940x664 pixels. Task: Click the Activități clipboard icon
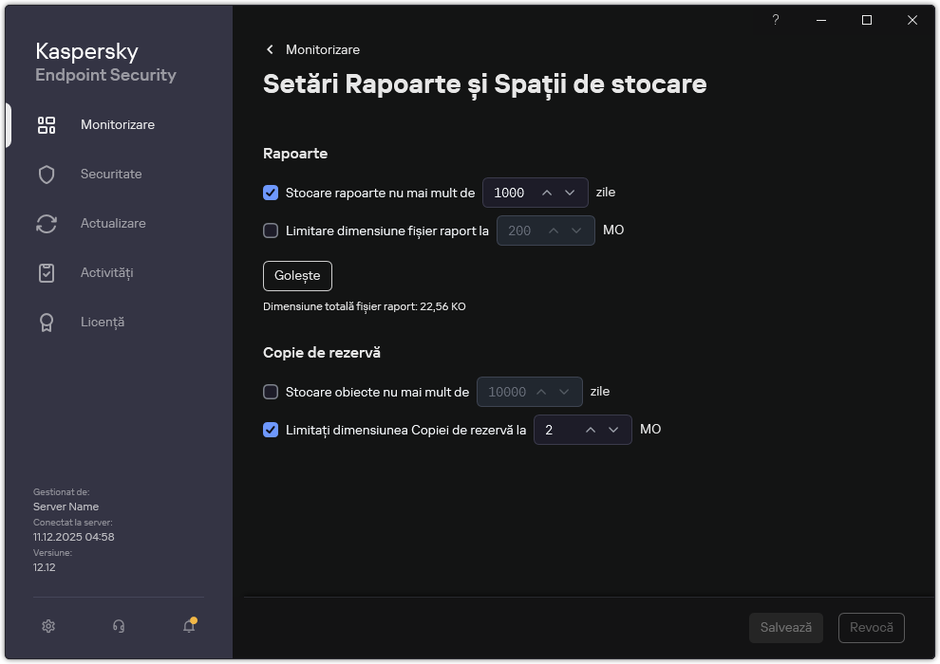(x=46, y=272)
